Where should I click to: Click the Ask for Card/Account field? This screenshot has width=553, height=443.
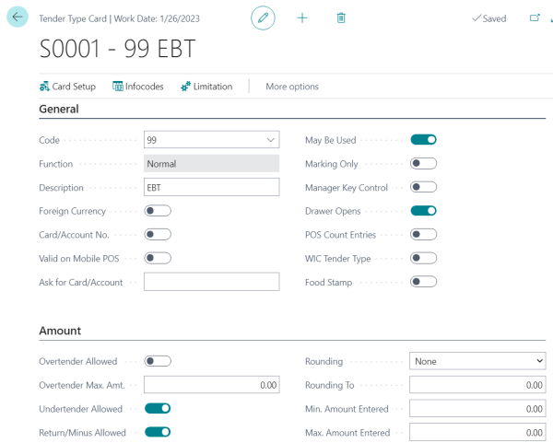click(212, 282)
